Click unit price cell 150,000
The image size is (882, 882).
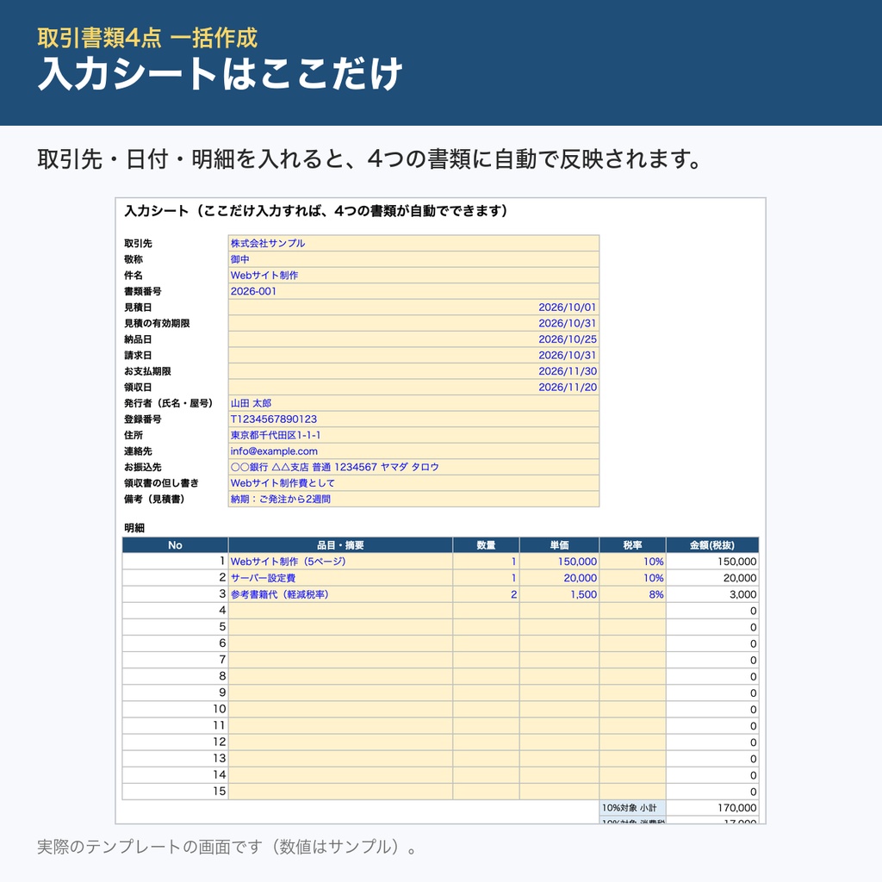click(559, 562)
